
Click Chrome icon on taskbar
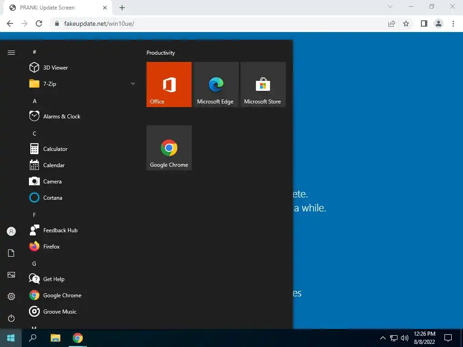point(78,338)
